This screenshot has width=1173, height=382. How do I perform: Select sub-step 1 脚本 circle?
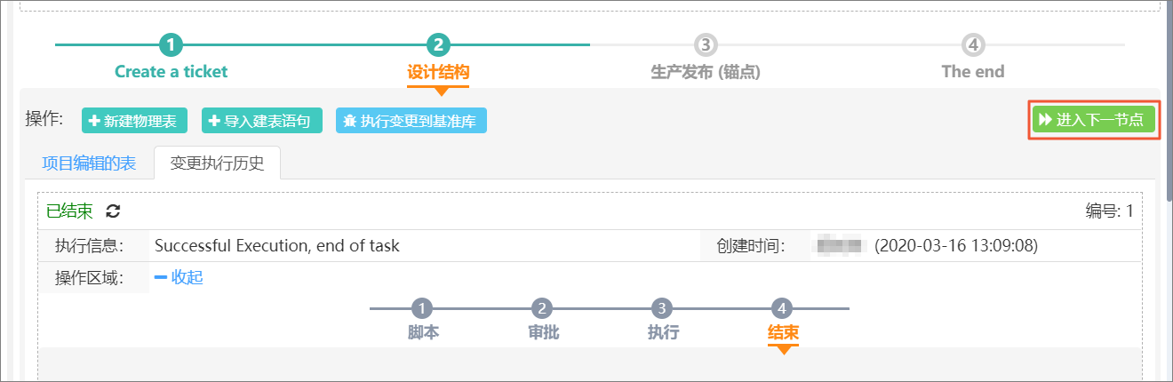(423, 308)
